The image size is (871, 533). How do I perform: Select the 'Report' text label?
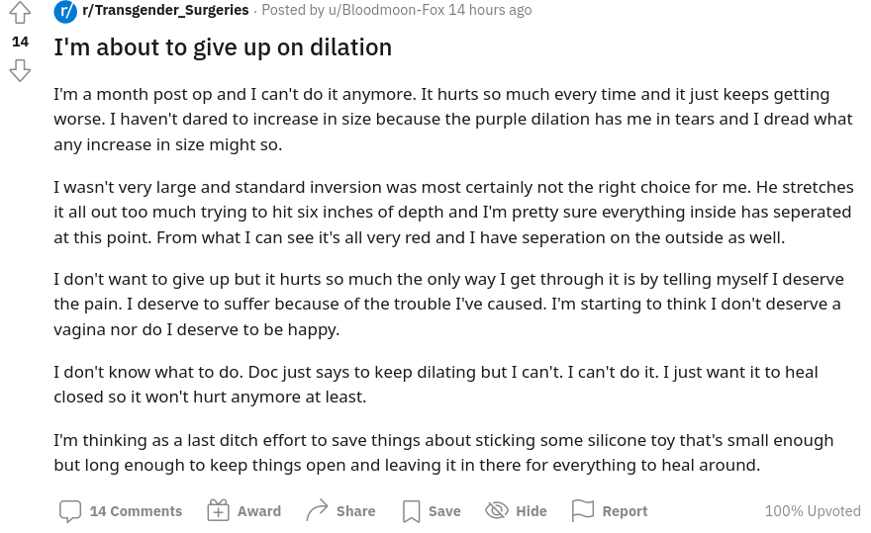[x=625, y=511]
